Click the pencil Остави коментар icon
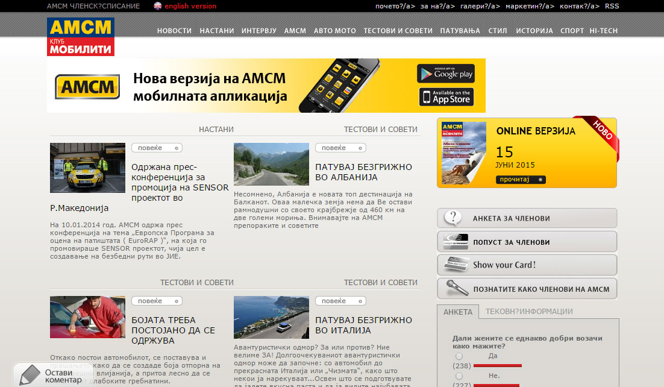Image resolution: width=664 pixels, height=387 pixels. coord(29,375)
